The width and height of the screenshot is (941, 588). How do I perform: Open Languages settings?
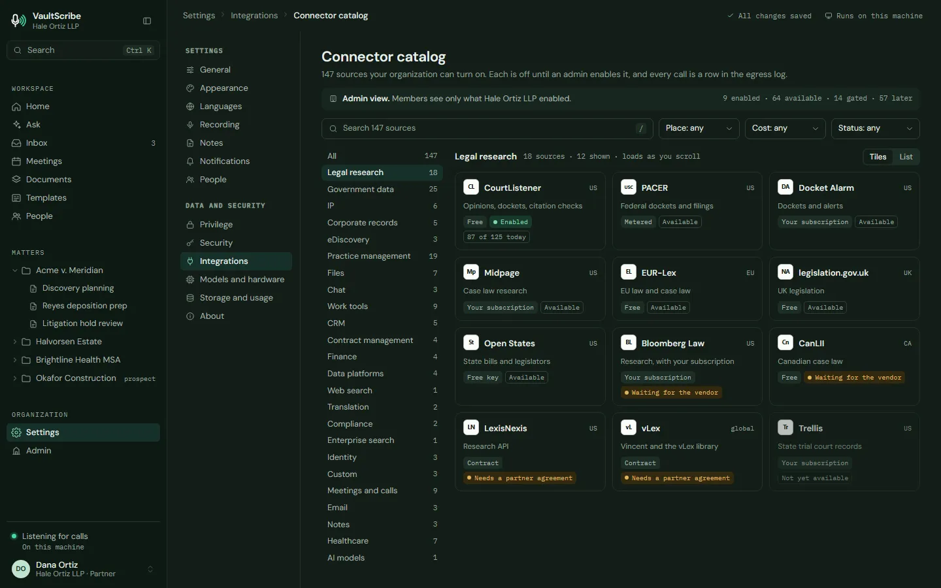pyautogui.click(x=236, y=106)
